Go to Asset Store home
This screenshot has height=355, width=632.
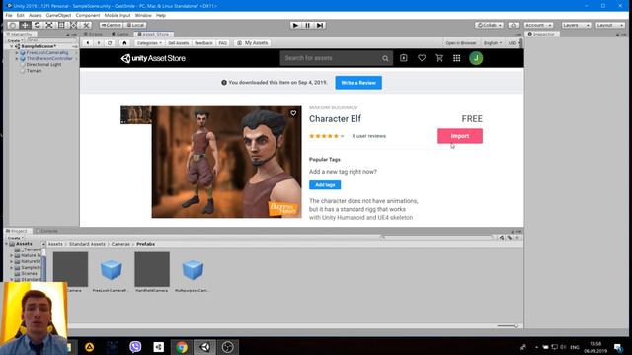point(124,43)
